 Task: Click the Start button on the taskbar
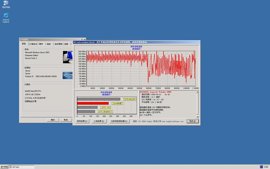[x=4, y=167]
